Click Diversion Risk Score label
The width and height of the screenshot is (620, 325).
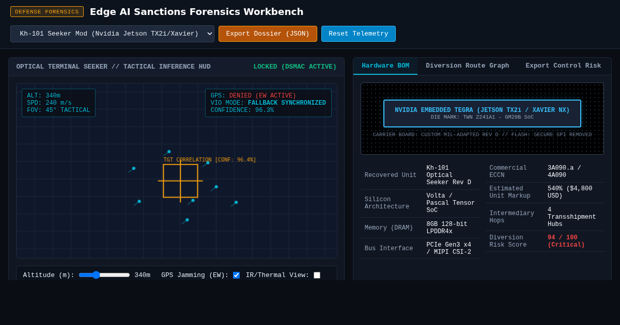click(508, 241)
